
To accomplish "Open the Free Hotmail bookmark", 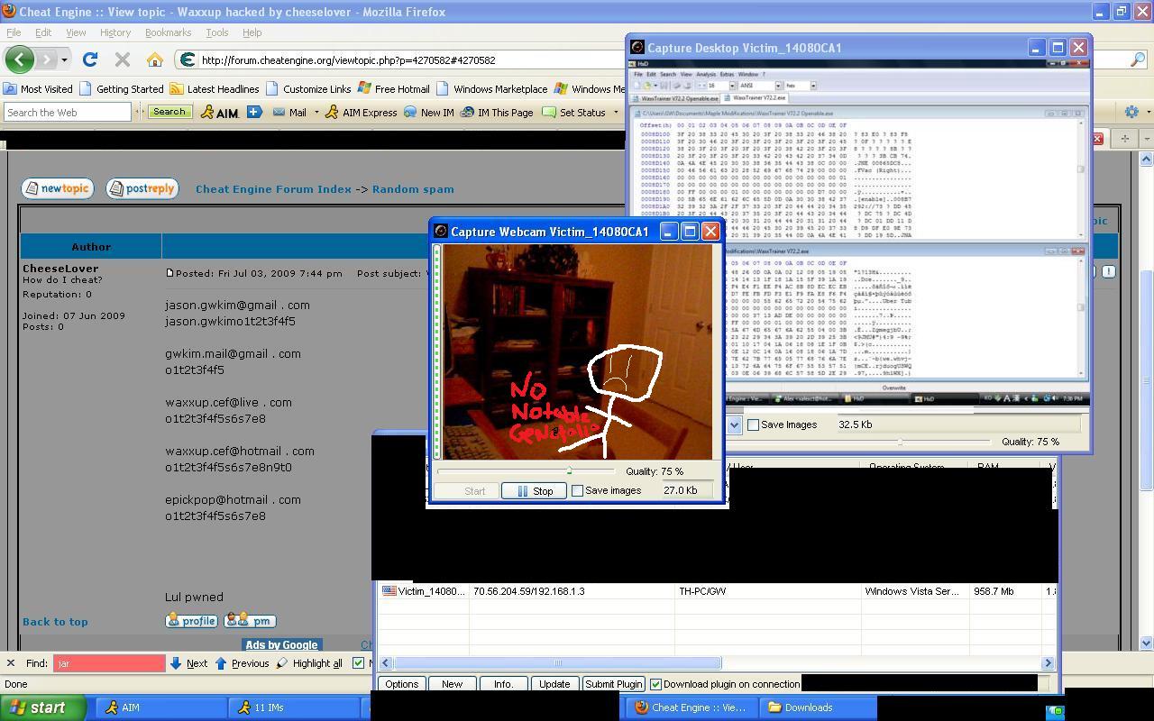I will [x=393, y=89].
